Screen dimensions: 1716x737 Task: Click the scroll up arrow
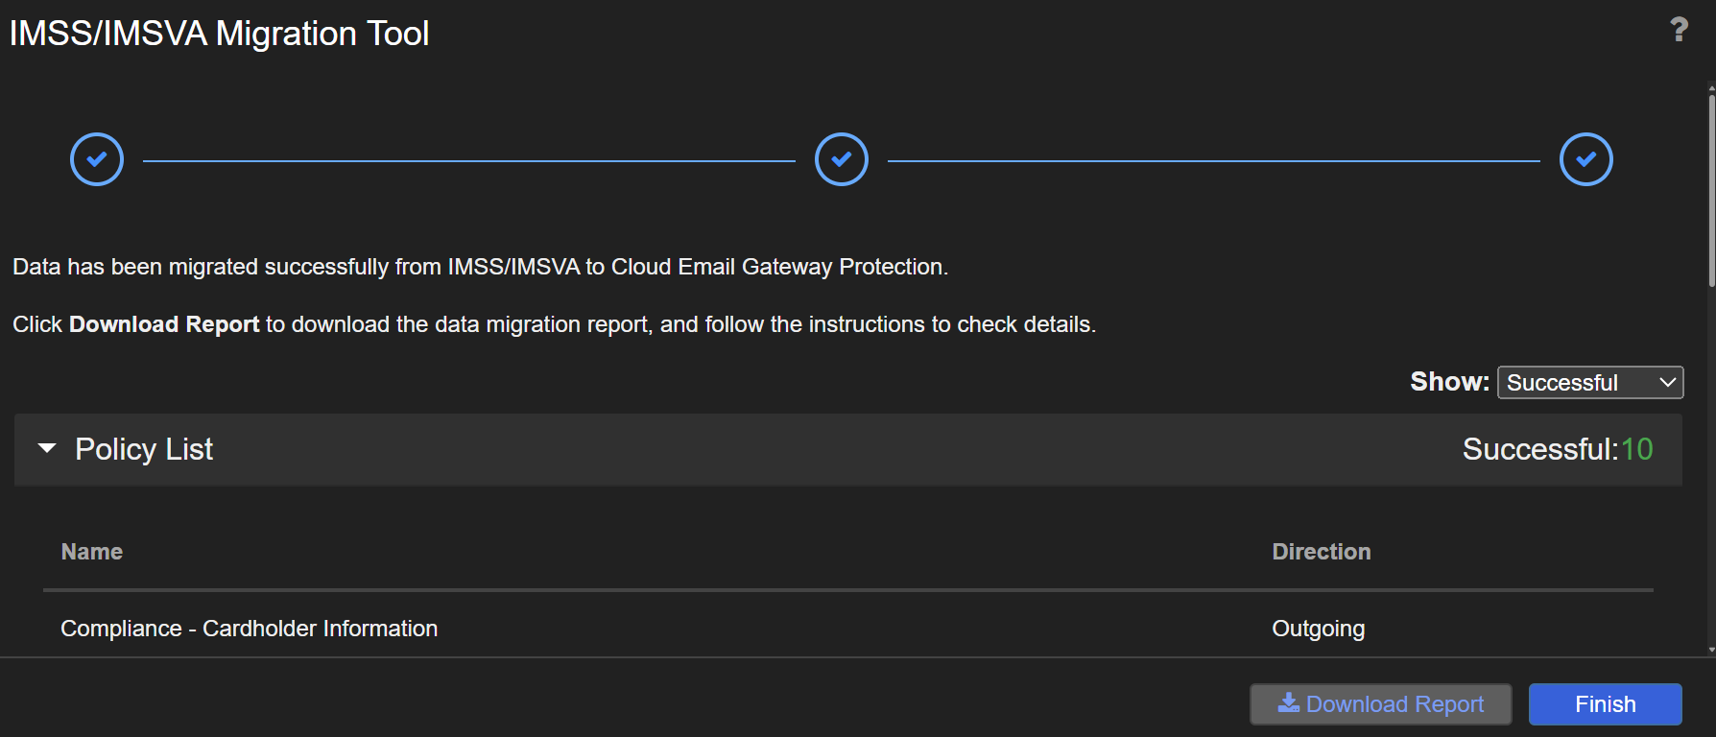point(1711,89)
